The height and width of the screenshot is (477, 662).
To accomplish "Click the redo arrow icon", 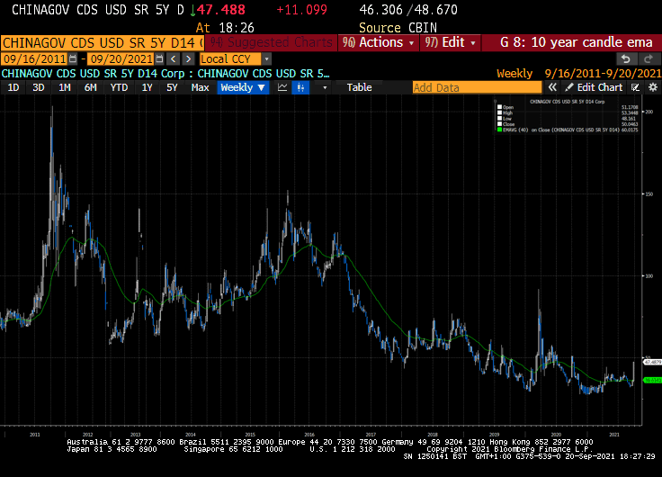I will point(649,58).
